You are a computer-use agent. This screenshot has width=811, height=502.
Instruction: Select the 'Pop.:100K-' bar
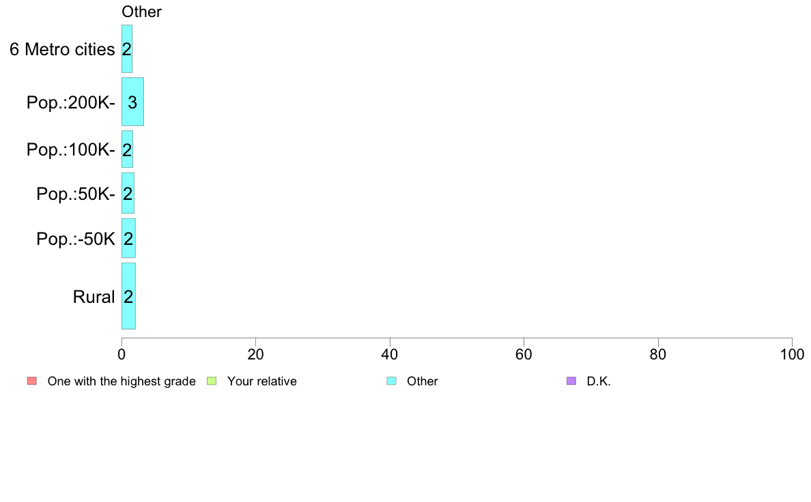tap(127, 149)
